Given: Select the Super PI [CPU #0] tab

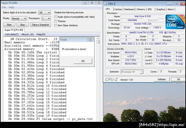Looking at the screenshot, I should tap(14, 30).
